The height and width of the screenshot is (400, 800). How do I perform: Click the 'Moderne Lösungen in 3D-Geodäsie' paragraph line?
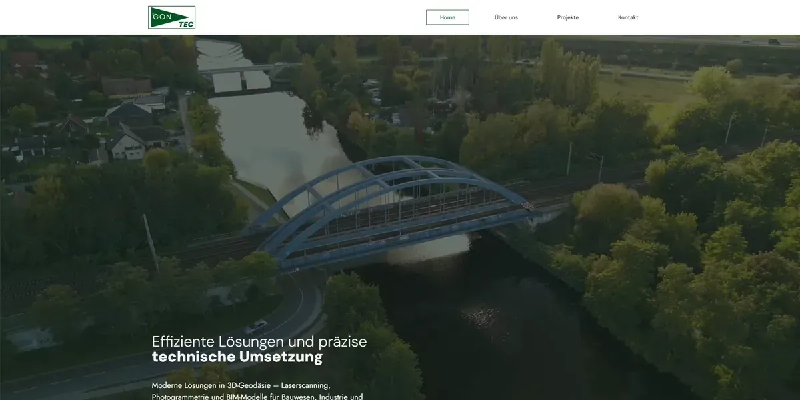(x=241, y=385)
